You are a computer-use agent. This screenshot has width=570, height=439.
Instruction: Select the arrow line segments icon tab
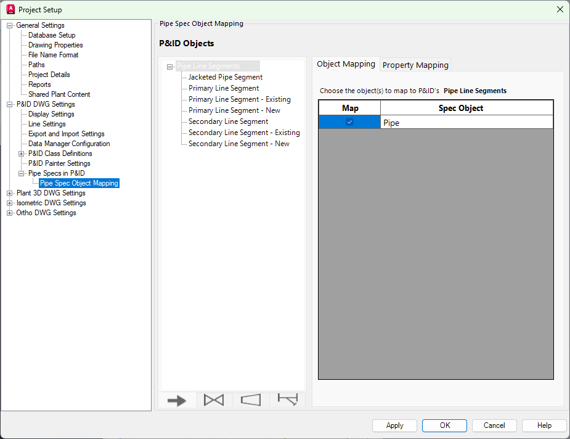point(177,400)
